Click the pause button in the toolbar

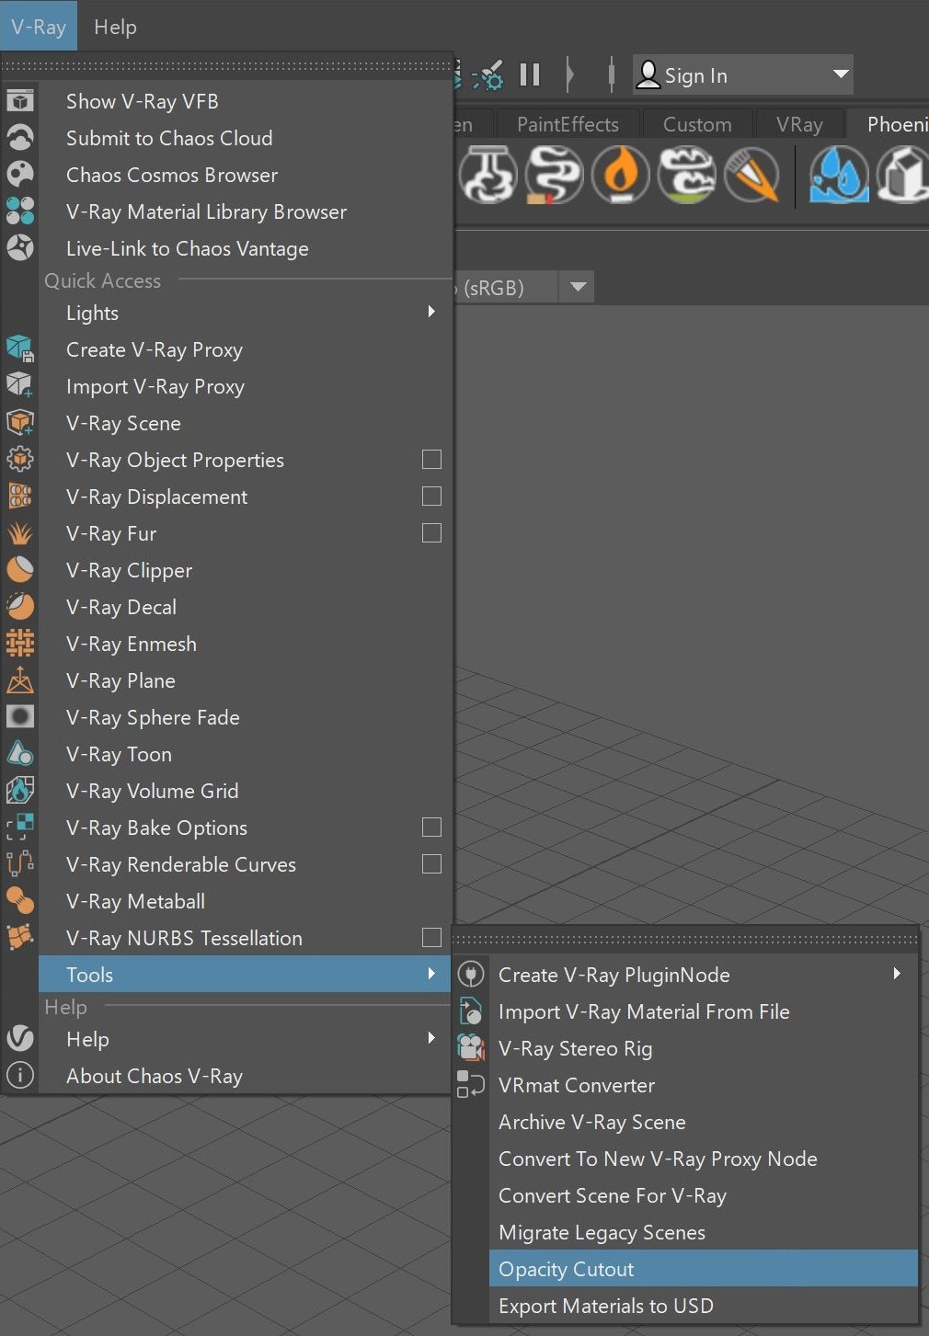tap(530, 74)
